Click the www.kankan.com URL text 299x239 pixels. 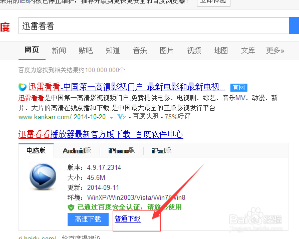tap(45, 117)
